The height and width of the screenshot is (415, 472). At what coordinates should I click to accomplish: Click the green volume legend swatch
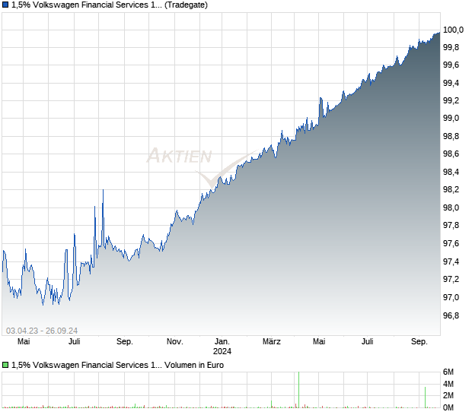click(5, 365)
